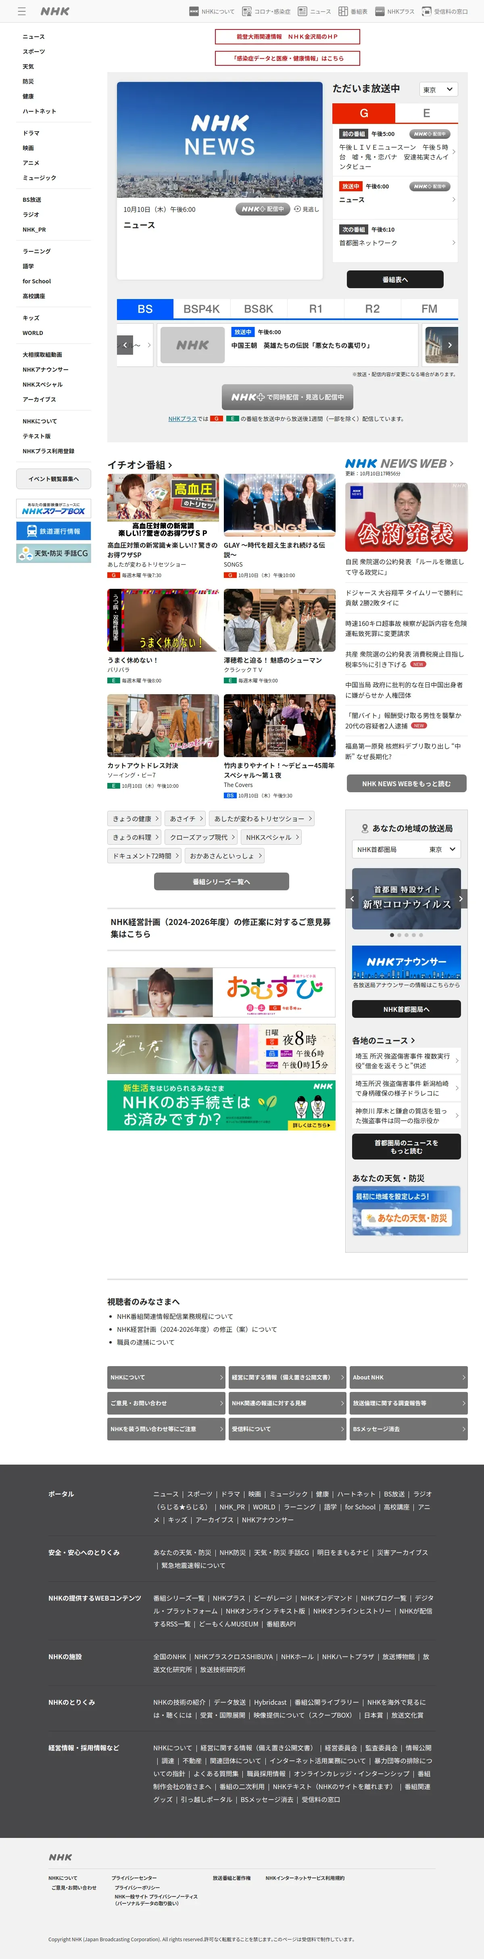Open 能登大雨関連情報 NHK金沢局のHP link
This screenshot has height=1959, width=484.
[287, 36]
